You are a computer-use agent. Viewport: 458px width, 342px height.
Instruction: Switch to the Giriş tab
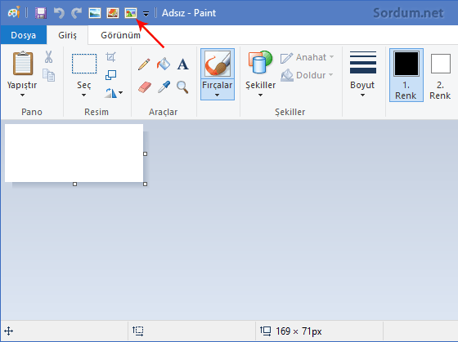click(67, 35)
